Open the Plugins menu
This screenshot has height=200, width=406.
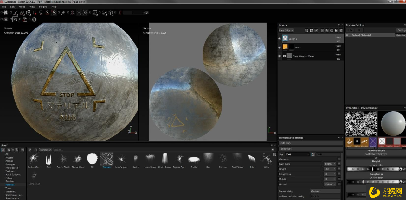pos(43,6)
